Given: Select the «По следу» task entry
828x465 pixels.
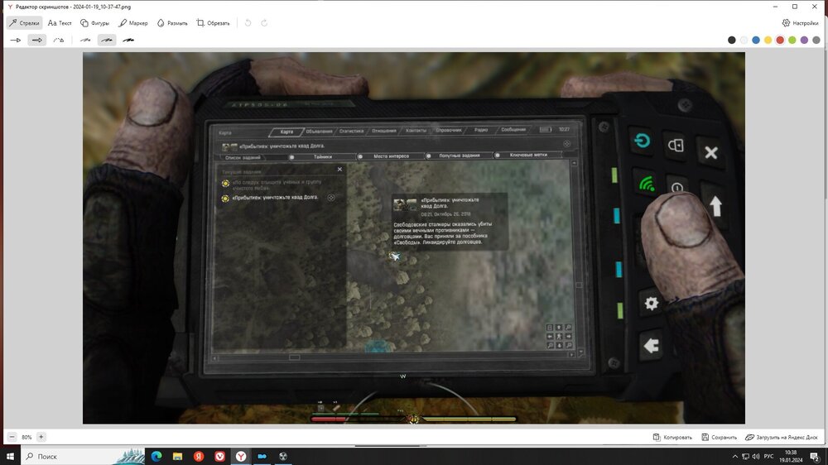Looking at the screenshot, I should pyautogui.click(x=272, y=185).
